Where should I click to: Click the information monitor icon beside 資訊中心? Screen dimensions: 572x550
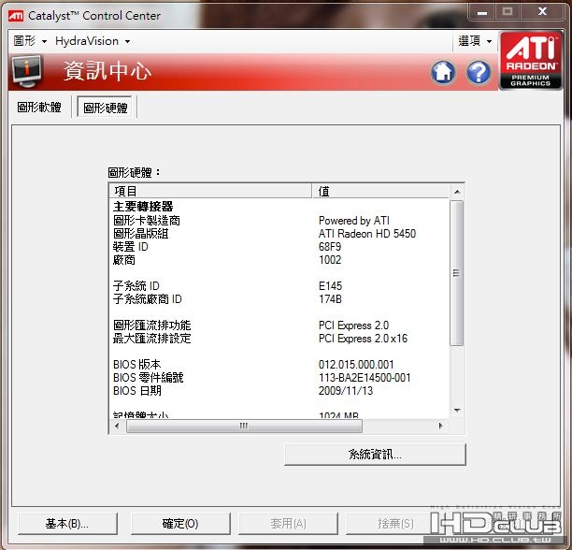tap(26, 71)
